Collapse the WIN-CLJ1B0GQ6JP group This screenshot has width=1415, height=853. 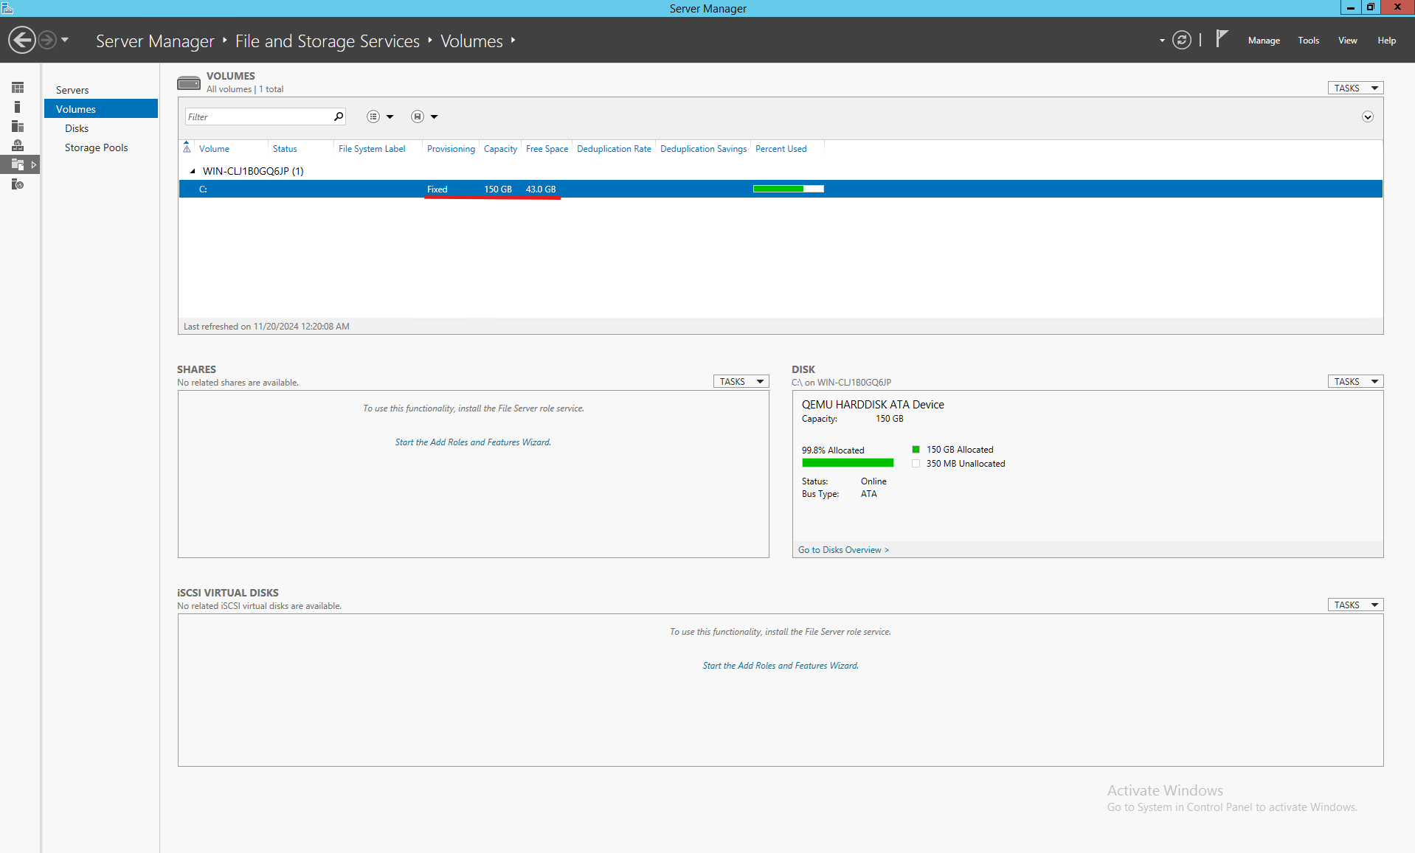point(193,171)
